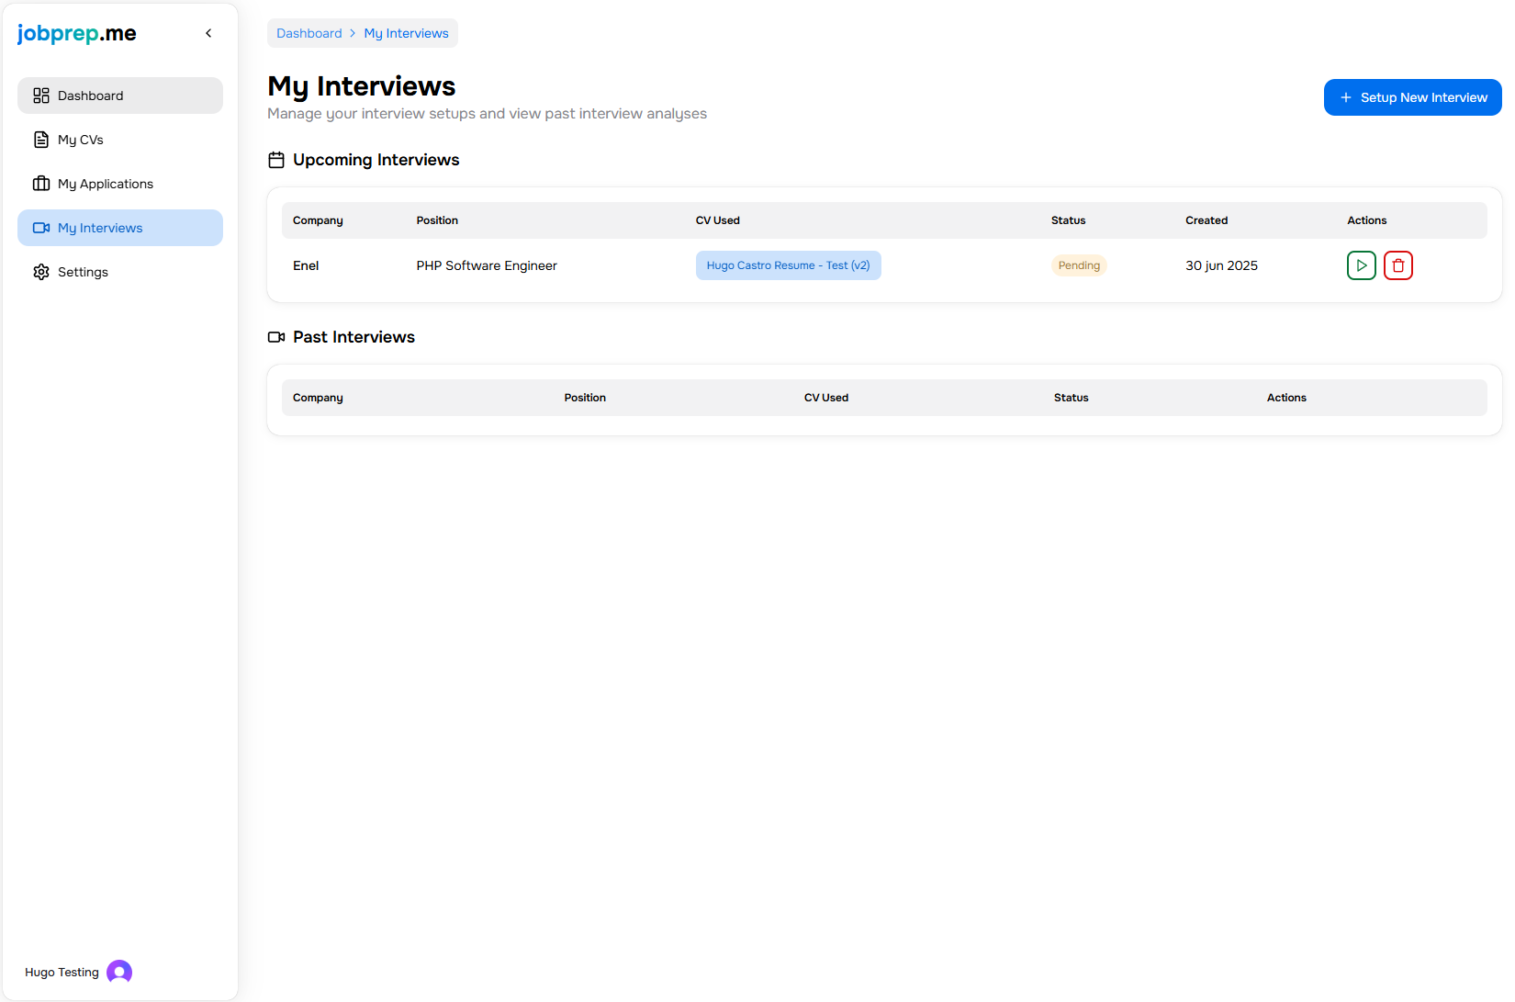
Task: Select the video camera icon beside My Interviews
Action: click(x=41, y=227)
